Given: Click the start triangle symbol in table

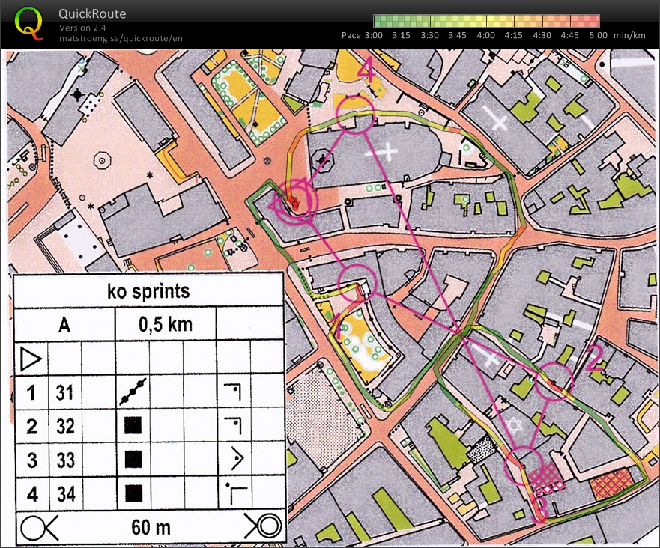Looking at the screenshot, I should coord(31,359).
